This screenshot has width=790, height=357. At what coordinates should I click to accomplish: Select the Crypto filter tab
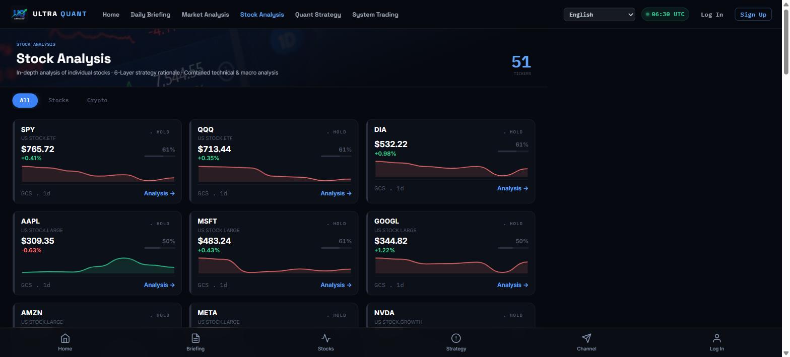click(x=97, y=100)
